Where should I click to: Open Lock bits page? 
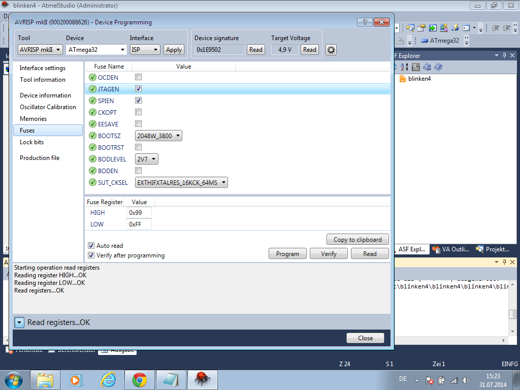click(x=31, y=142)
